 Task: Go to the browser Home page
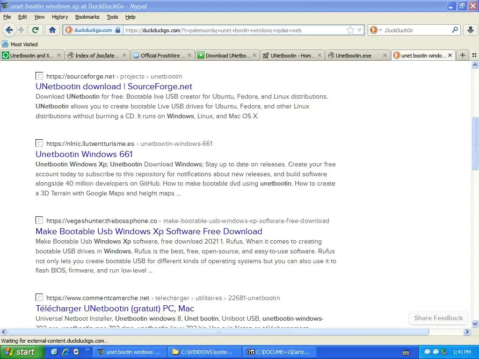coord(52,30)
